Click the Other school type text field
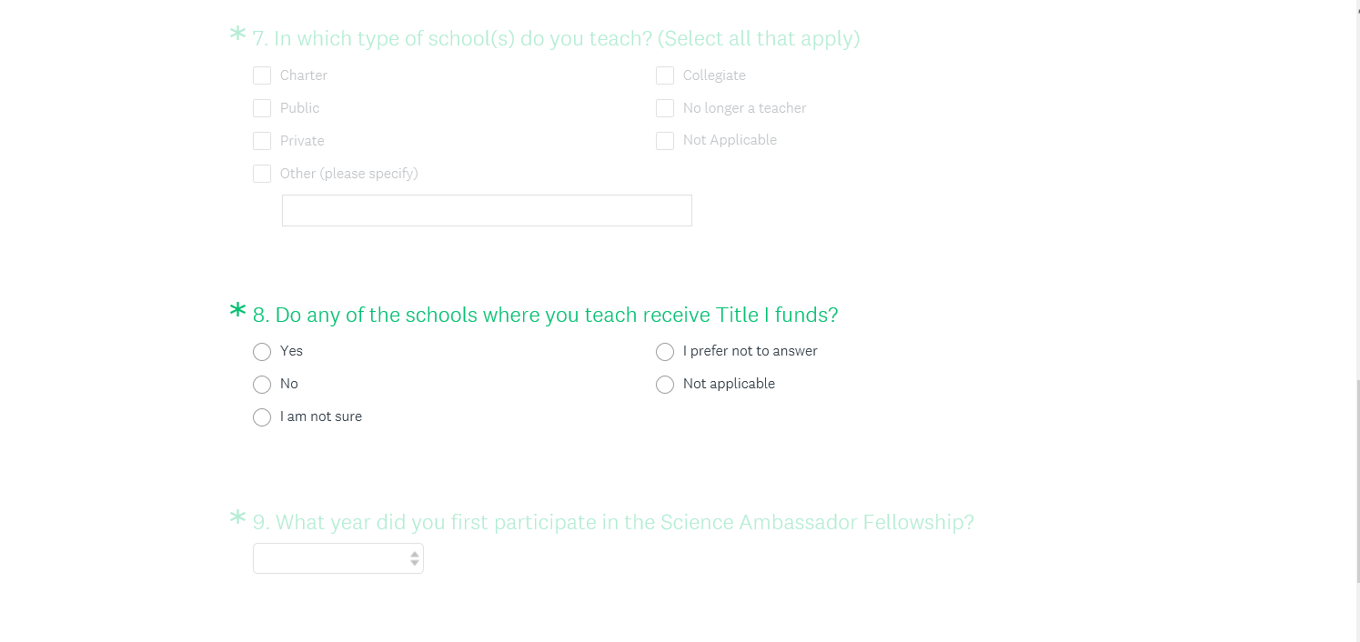The height and width of the screenshot is (642, 1360). [487, 210]
